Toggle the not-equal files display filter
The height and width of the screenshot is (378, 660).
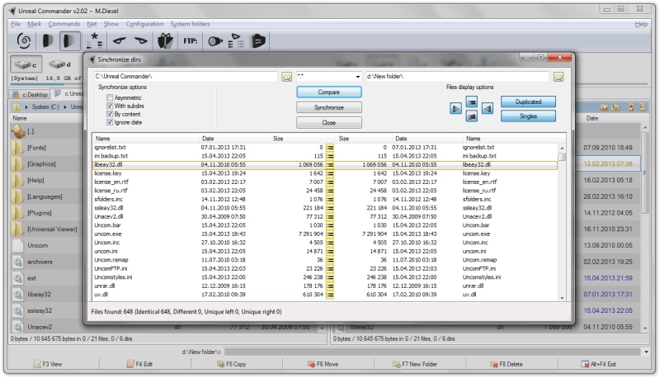point(471,116)
